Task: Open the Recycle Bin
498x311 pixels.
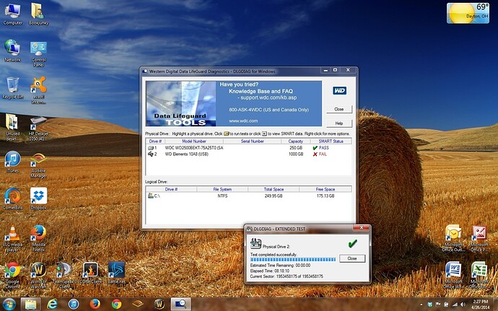Action: (x=13, y=88)
